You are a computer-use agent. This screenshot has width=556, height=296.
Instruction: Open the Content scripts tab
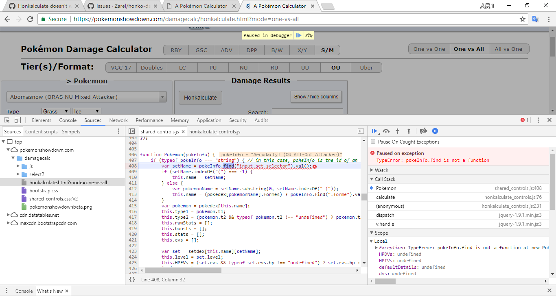pos(42,132)
